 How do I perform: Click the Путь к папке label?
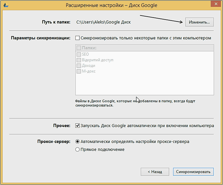coord(56,22)
